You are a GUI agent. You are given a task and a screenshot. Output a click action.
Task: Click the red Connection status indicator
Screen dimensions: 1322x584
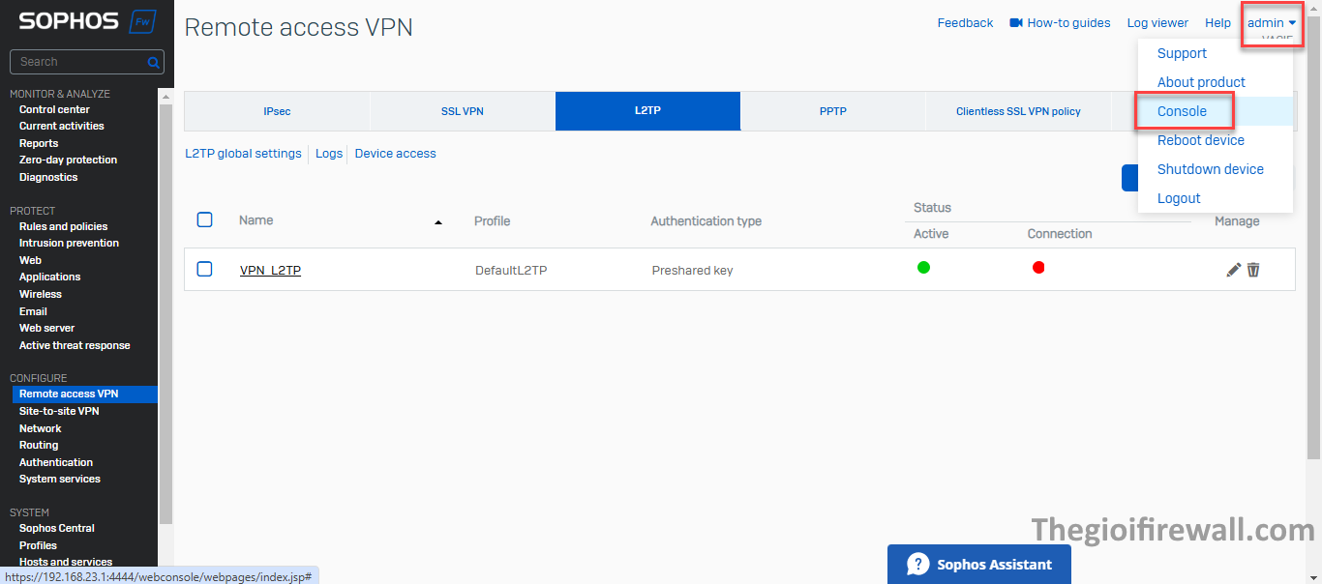click(x=1038, y=268)
